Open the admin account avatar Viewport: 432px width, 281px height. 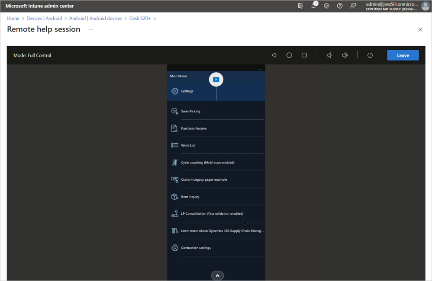(426, 6)
